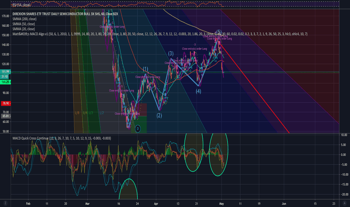Click 90.00 on the price scale
Screen dimensions: 350x207
point(6,93)
